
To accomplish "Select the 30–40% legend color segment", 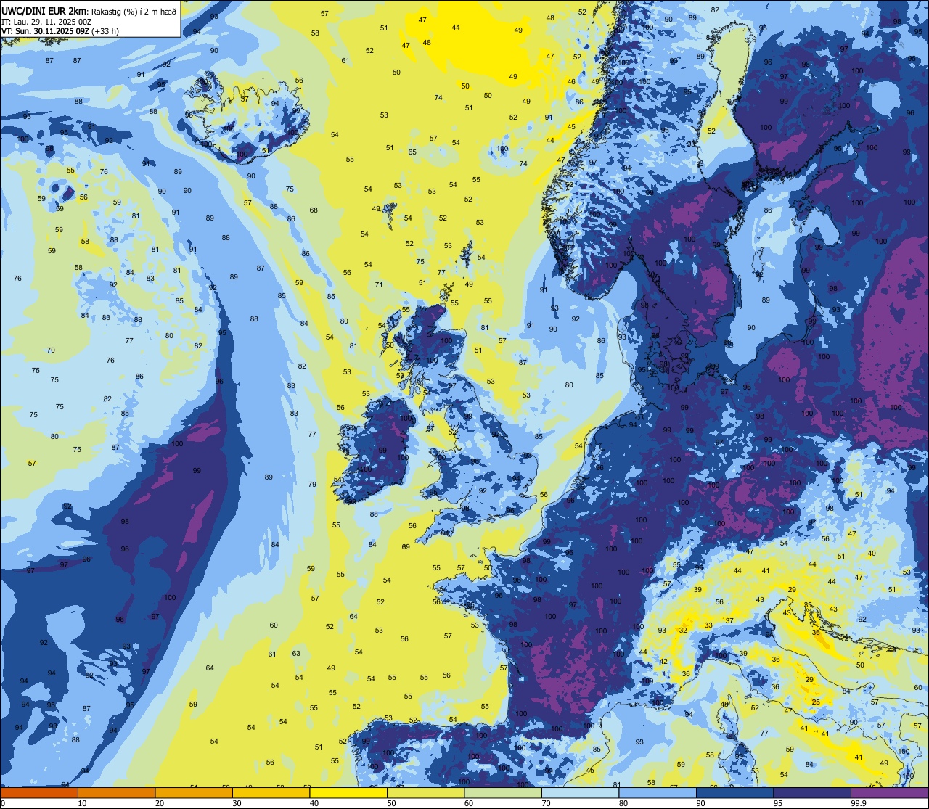I will 271,792.
